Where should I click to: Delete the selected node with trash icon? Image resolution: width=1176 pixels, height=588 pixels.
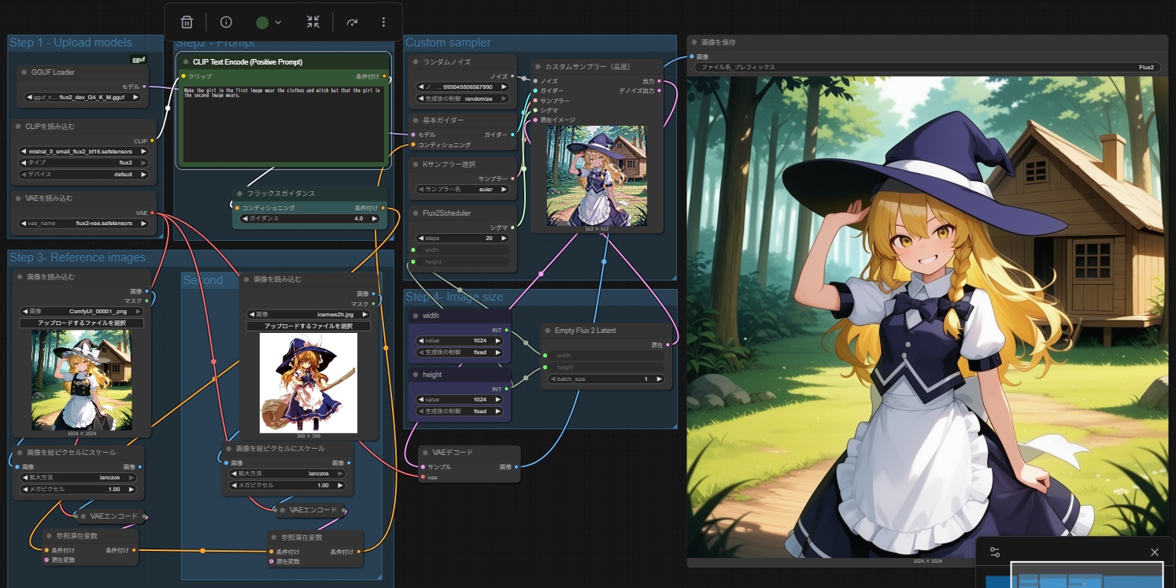point(187,22)
